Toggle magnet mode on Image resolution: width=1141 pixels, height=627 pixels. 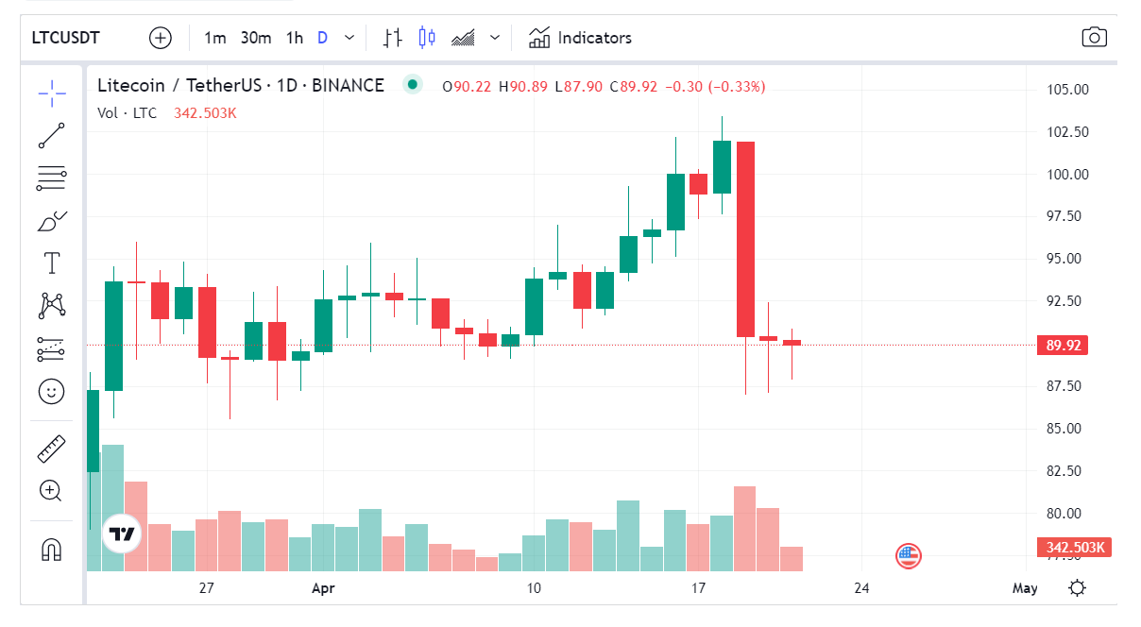click(52, 549)
